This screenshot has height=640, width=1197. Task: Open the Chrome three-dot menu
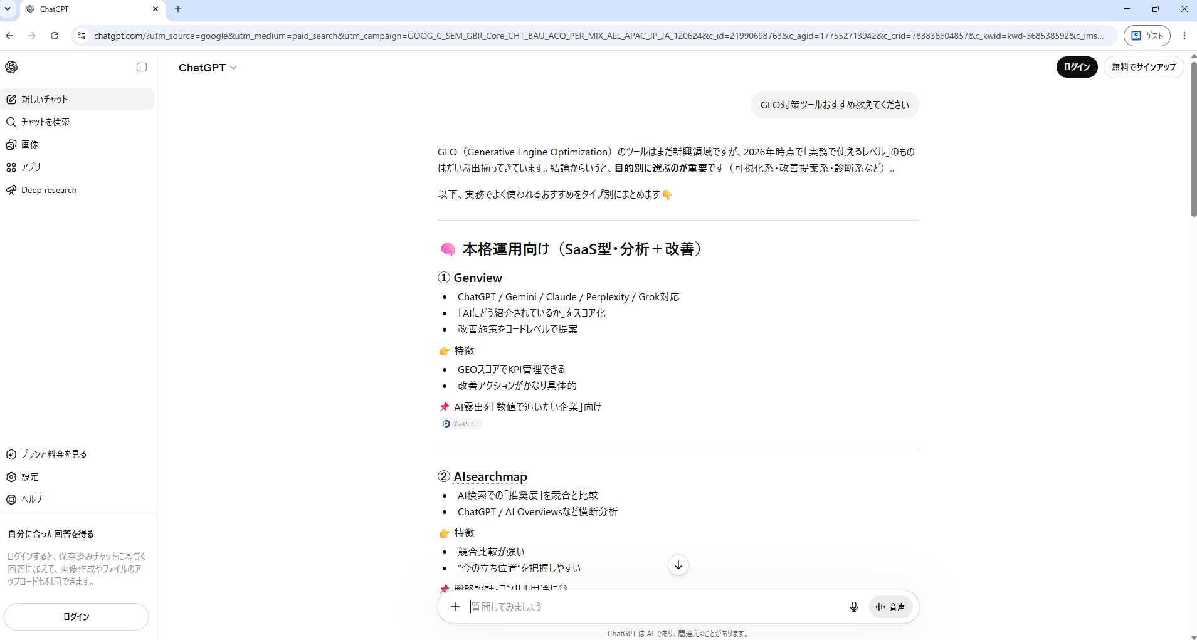1184,36
